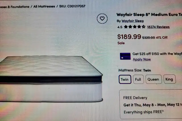Pick the King mattress size

click(169, 79)
